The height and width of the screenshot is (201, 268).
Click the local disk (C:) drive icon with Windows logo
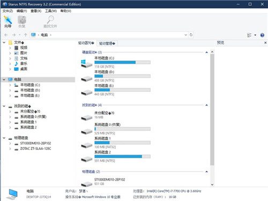point(86,64)
